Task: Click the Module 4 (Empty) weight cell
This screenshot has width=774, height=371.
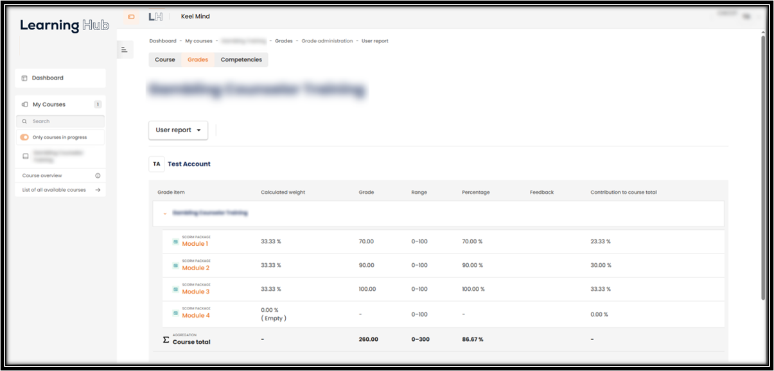Action: [274, 314]
